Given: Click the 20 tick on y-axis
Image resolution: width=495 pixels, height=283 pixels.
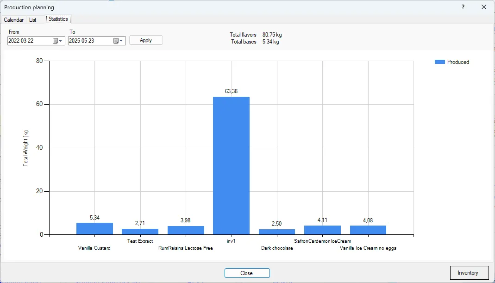Looking at the screenshot, I should point(39,191).
